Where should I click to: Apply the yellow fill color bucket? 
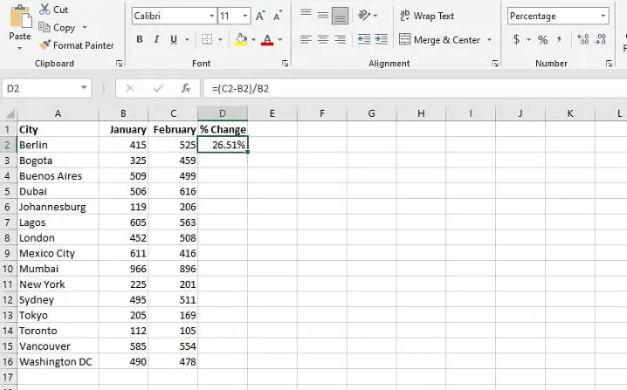coord(241,39)
